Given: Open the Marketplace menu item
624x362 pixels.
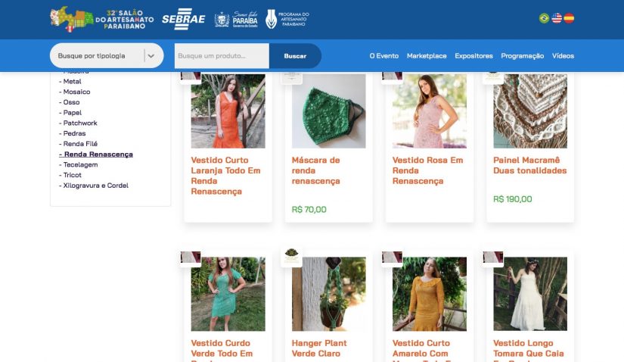Looking at the screenshot, I should point(427,55).
